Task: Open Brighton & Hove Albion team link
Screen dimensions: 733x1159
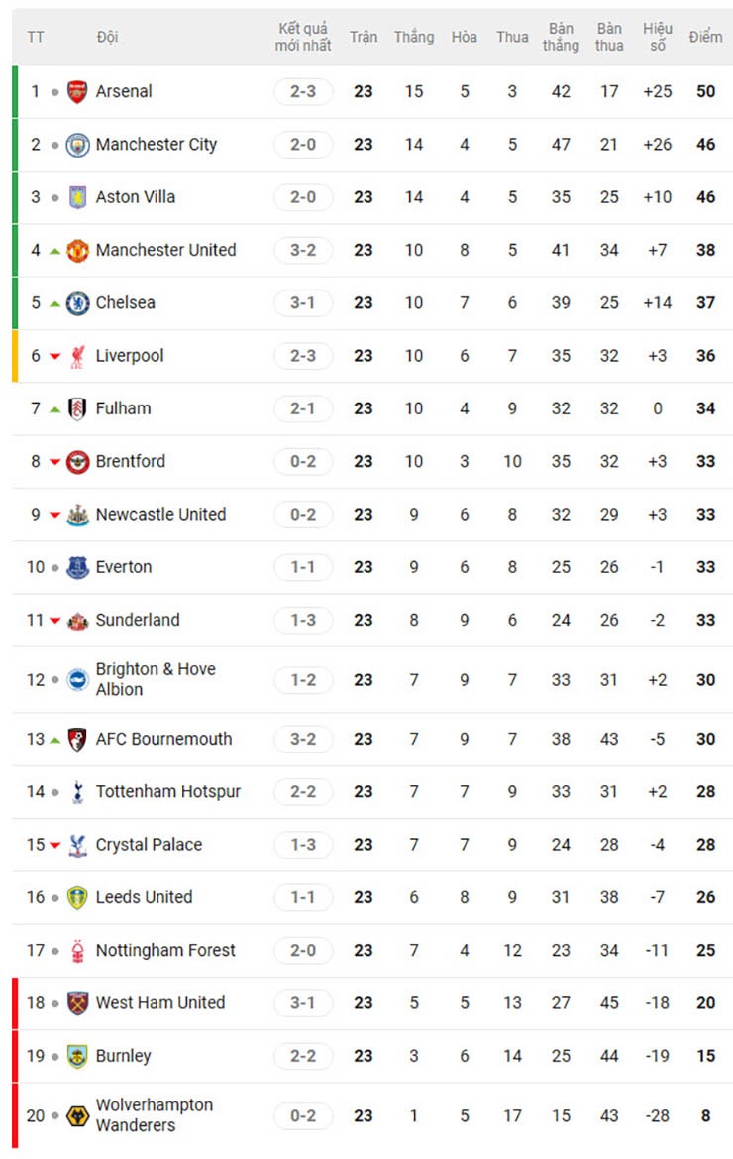Action: pyautogui.click(x=155, y=679)
